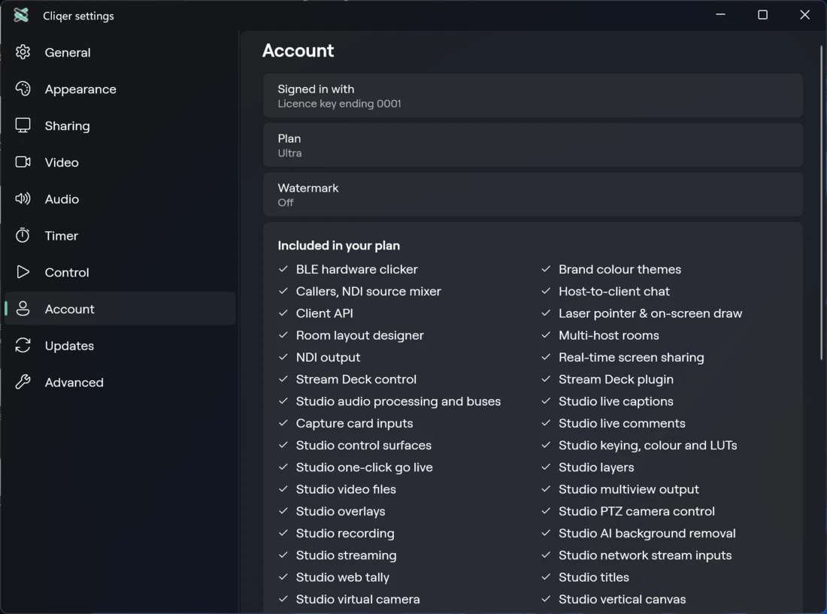The image size is (827, 614).
Task: Click the checkmark beside NDI output
Action: [283, 357]
